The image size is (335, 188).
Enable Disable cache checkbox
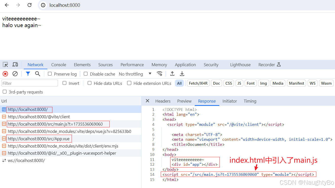(x=86, y=74)
